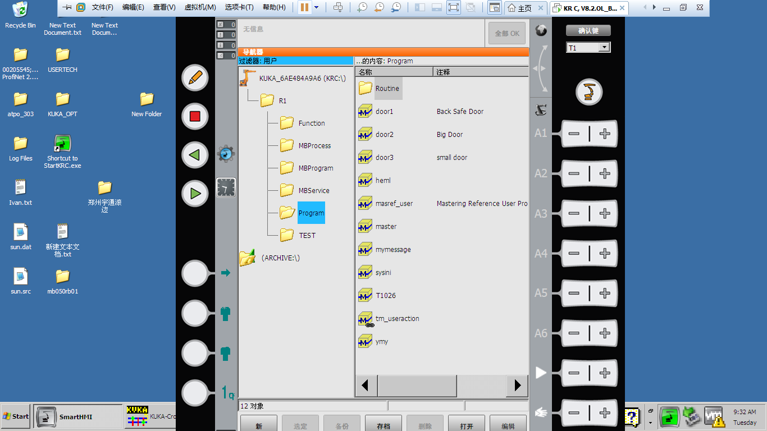Click the Recycle Bin desktop icon
The image size is (767, 431).
click(x=20, y=15)
